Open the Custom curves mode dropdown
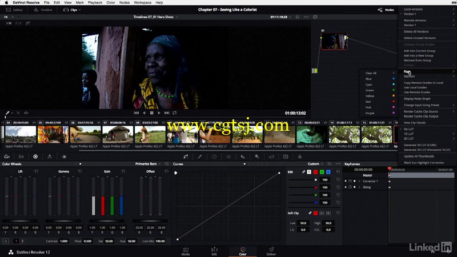The image size is (457, 257). pyautogui.click(x=316, y=164)
